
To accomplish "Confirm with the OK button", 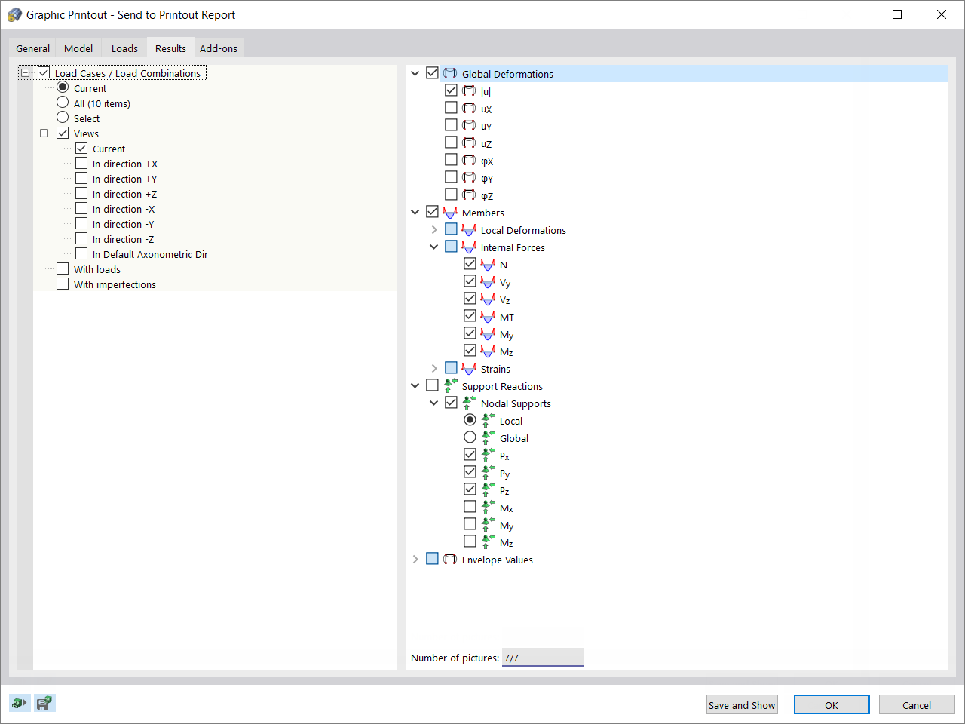I will coord(832,705).
